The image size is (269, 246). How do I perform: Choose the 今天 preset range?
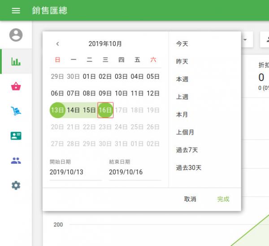pyautogui.click(x=182, y=44)
